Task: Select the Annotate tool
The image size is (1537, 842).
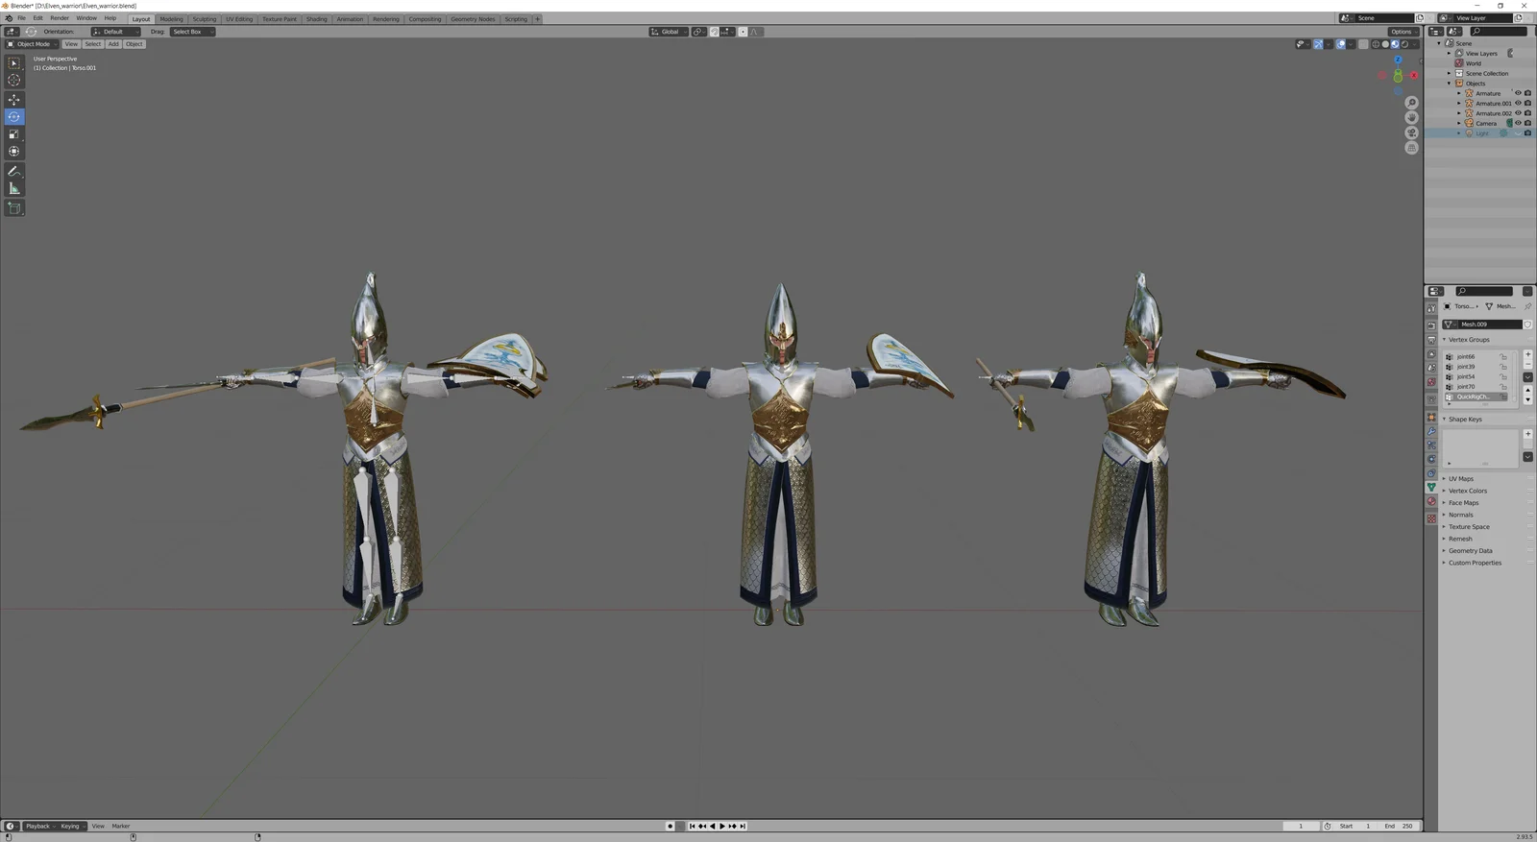Action: 14,171
